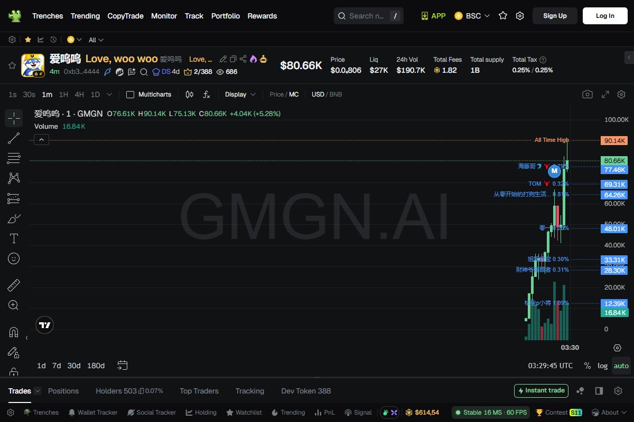Click the Log In button
Image resolution: width=634 pixels, height=422 pixels.
point(605,16)
